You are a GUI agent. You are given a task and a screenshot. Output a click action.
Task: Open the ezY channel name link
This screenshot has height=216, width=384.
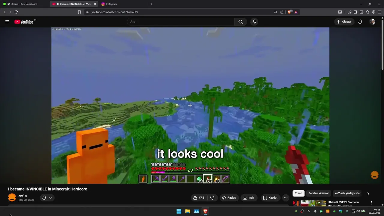21,196
